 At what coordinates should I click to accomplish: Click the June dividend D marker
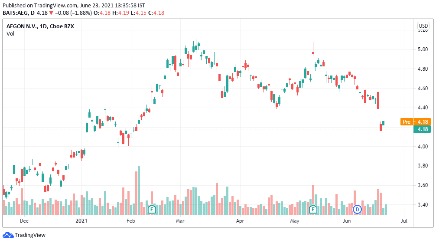(357, 209)
